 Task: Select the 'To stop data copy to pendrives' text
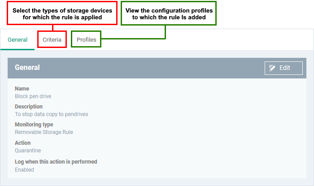tap(52, 114)
